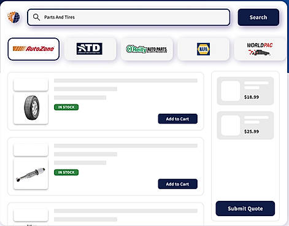
Task: Select the O'Reilly Auto Parts supplier tab
Action: (147, 49)
